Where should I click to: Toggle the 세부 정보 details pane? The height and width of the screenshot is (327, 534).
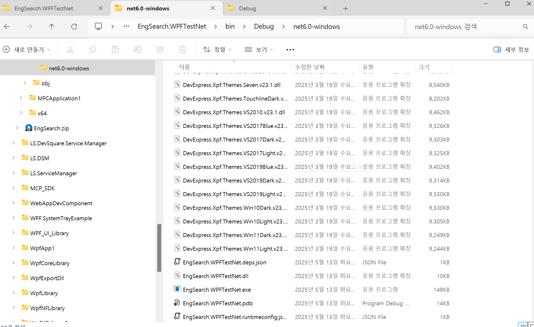[x=511, y=50]
